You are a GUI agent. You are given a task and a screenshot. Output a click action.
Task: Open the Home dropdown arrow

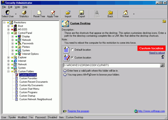[x=134, y=14]
